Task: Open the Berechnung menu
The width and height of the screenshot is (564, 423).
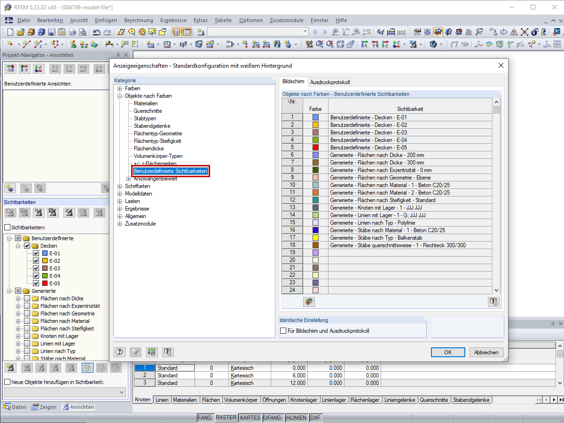Action: [x=139, y=20]
